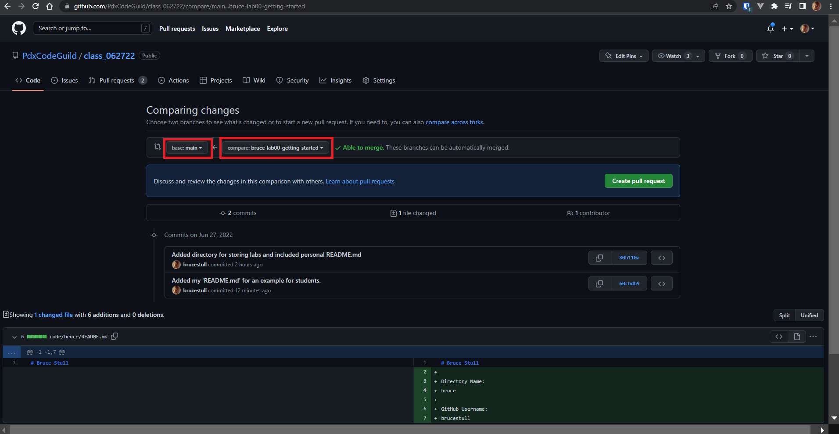This screenshot has height=434, width=839.
Task: Open brucestull author of first commit
Action: pyautogui.click(x=195, y=265)
